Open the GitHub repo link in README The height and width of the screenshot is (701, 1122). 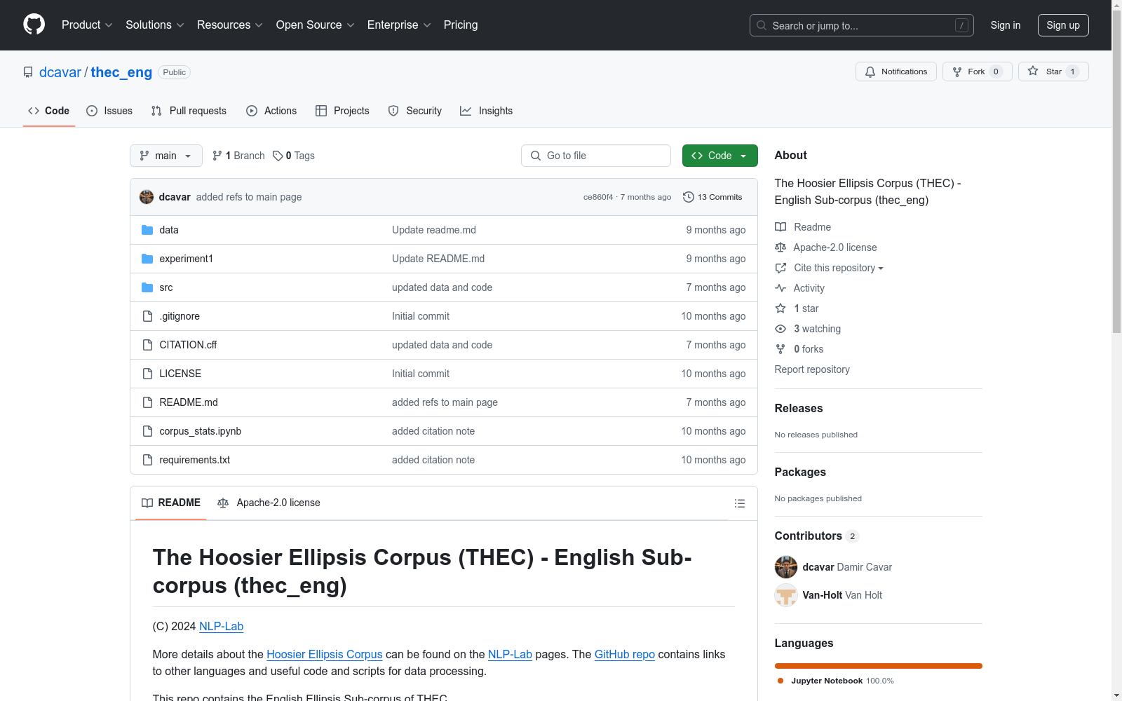[625, 654]
